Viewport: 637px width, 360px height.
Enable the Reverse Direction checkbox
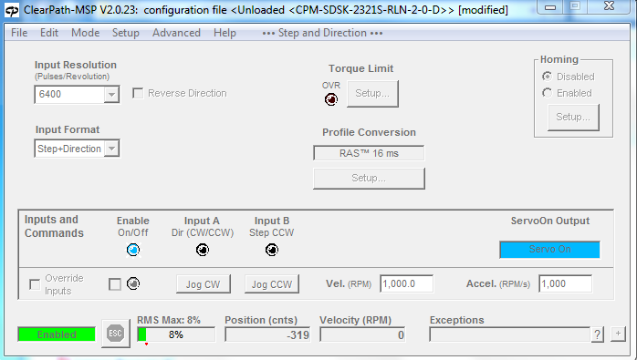click(138, 93)
